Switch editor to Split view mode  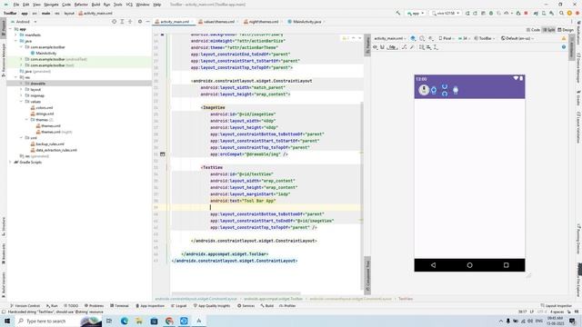click(x=548, y=30)
